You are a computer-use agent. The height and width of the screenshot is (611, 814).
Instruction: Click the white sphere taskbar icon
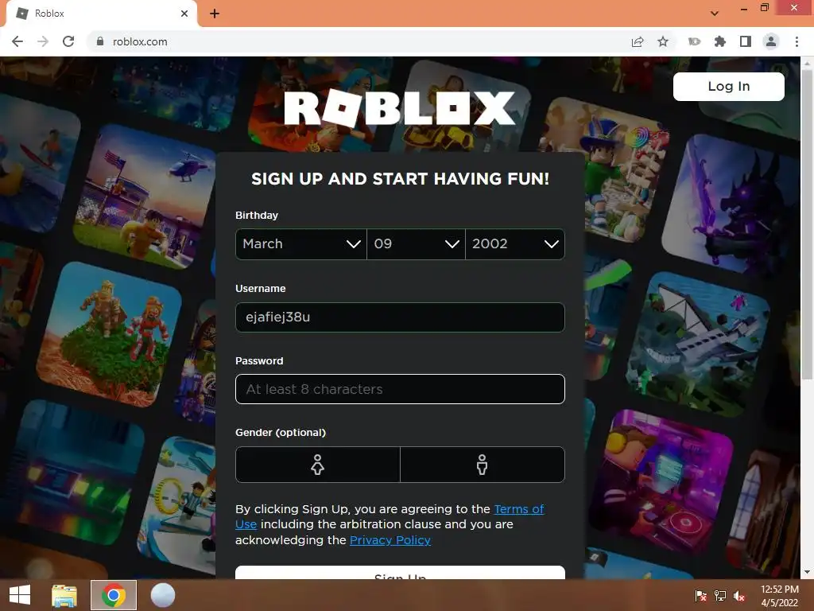click(163, 595)
